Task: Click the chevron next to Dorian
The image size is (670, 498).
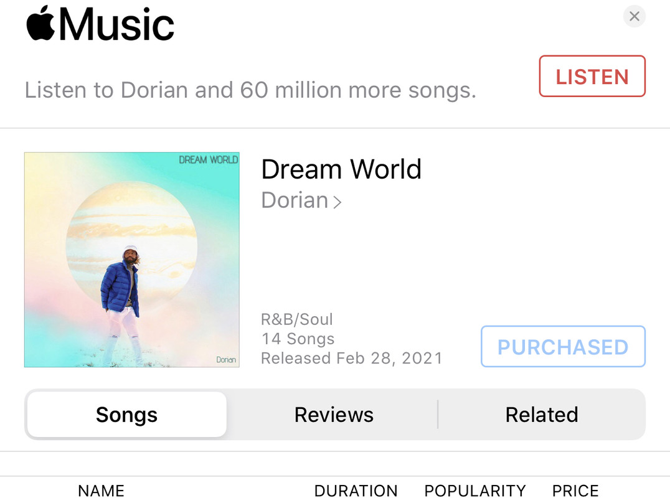Action: click(337, 202)
